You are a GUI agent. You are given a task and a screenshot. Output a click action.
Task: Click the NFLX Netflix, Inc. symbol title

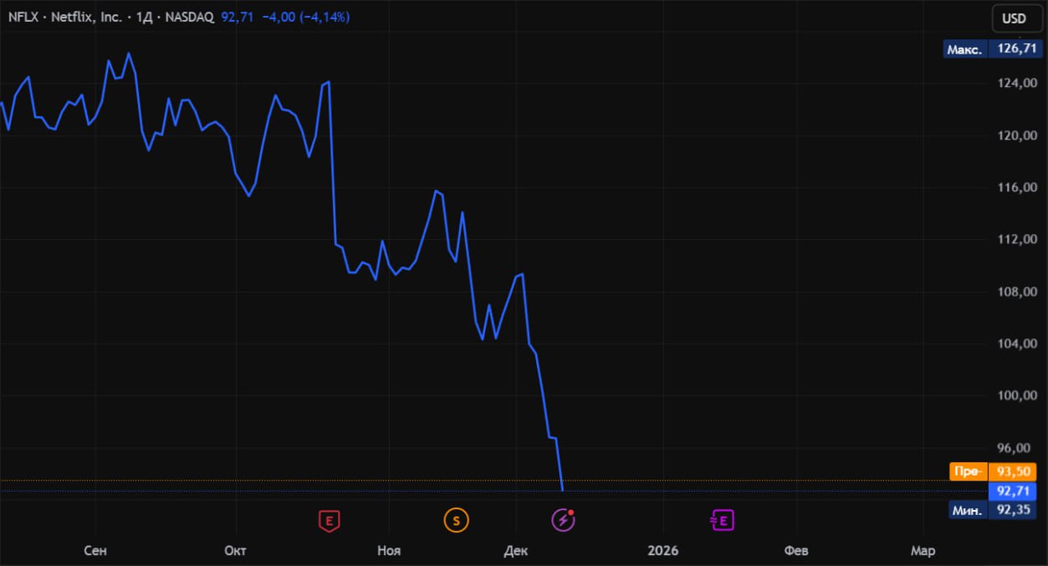tap(64, 17)
